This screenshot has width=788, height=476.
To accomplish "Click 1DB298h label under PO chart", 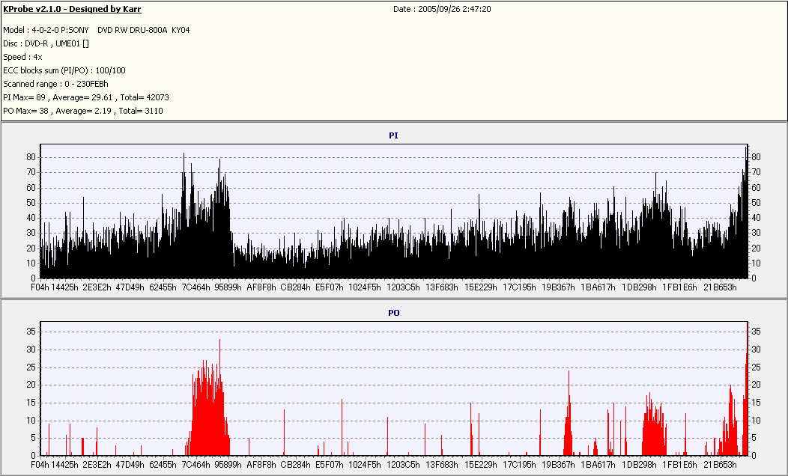I will click(639, 465).
